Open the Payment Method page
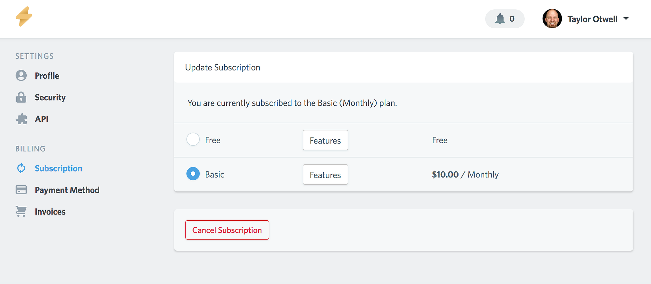Image resolution: width=651 pixels, height=284 pixels. coord(67,190)
